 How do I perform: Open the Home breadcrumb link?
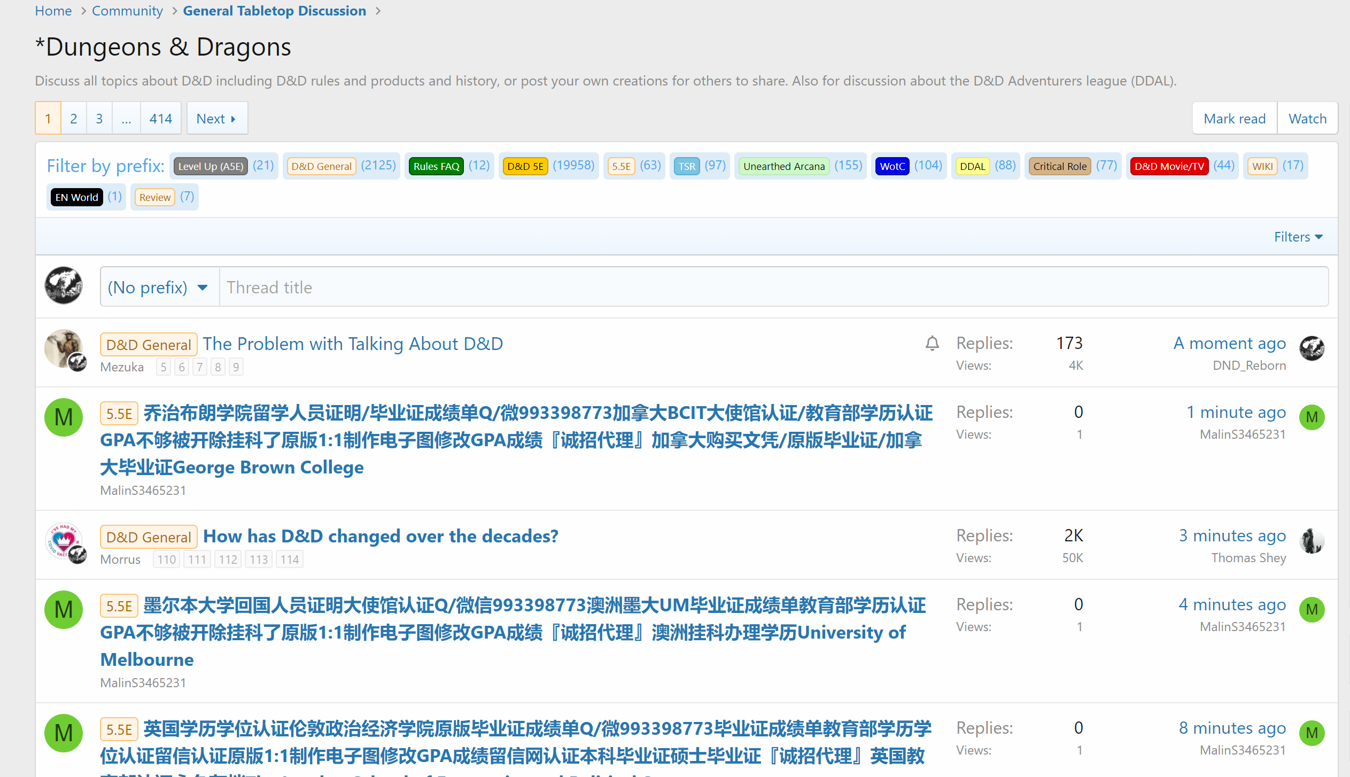pos(53,11)
